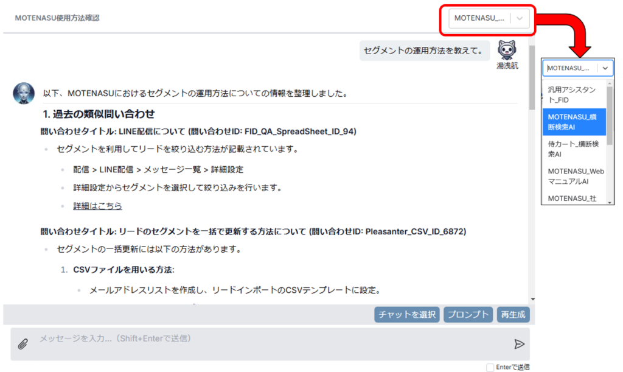
Task: Click the user message セグメントの運用方法を教えて。
Action: click(424, 51)
